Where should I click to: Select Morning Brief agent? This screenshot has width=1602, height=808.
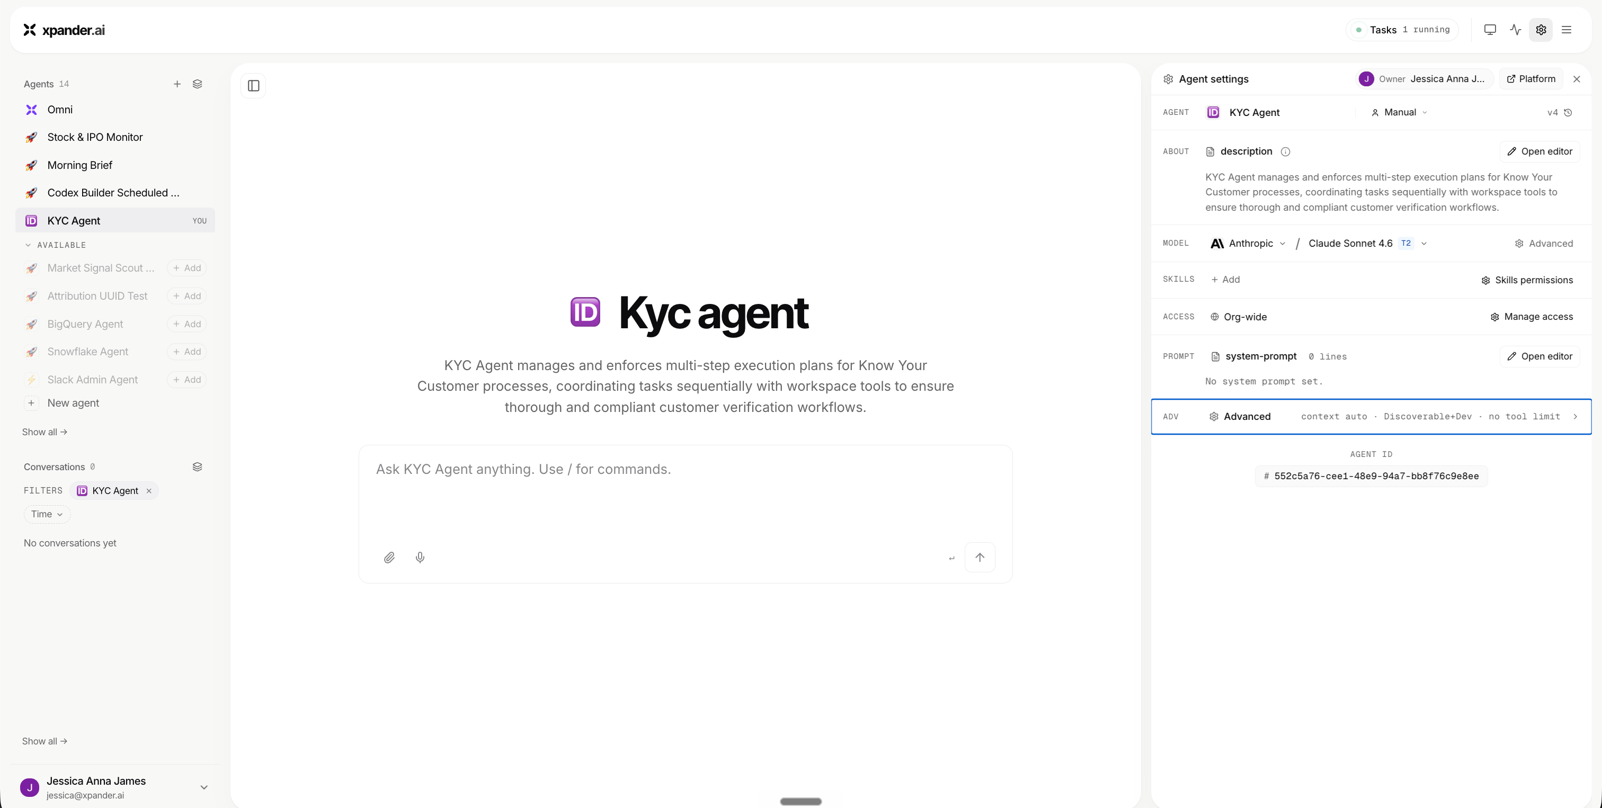click(115, 165)
